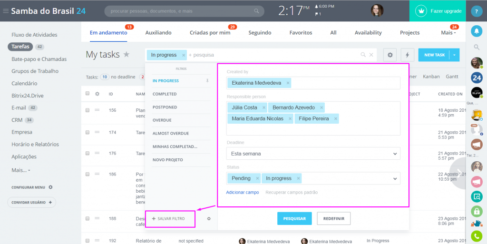Remove Pending from Status field
The image size is (487, 244).
pyautogui.click(x=257, y=178)
